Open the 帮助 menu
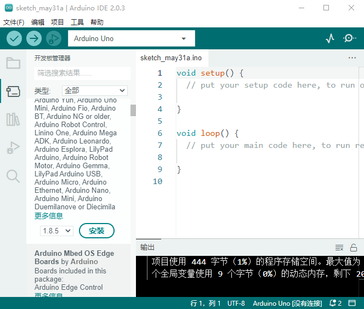 (x=97, y=22)
